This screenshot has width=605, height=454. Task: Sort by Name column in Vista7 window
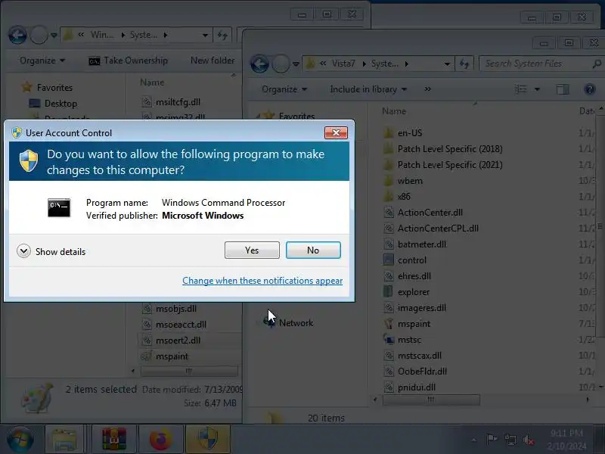tap(393, 111)
